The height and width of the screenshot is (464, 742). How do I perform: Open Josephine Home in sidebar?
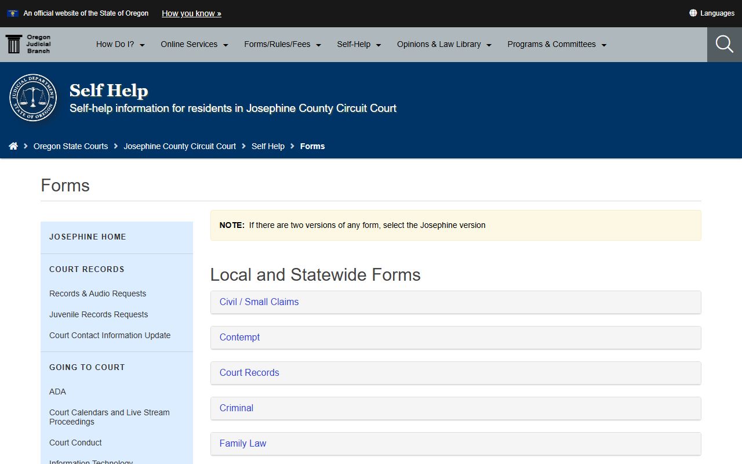[x=88, y=237]
